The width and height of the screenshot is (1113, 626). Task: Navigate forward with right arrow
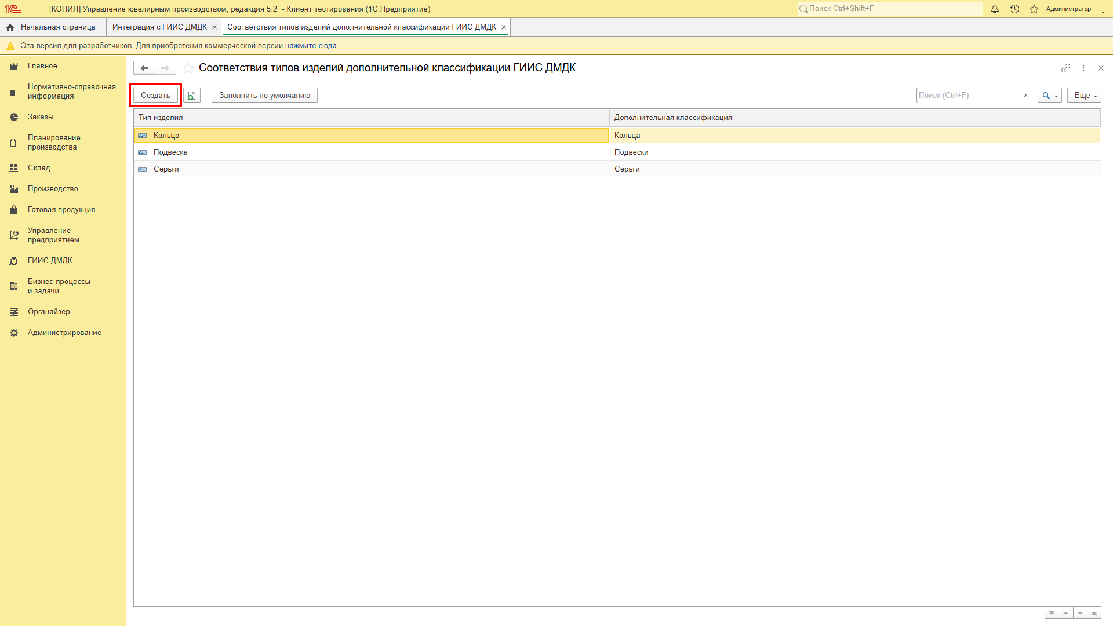165,68
